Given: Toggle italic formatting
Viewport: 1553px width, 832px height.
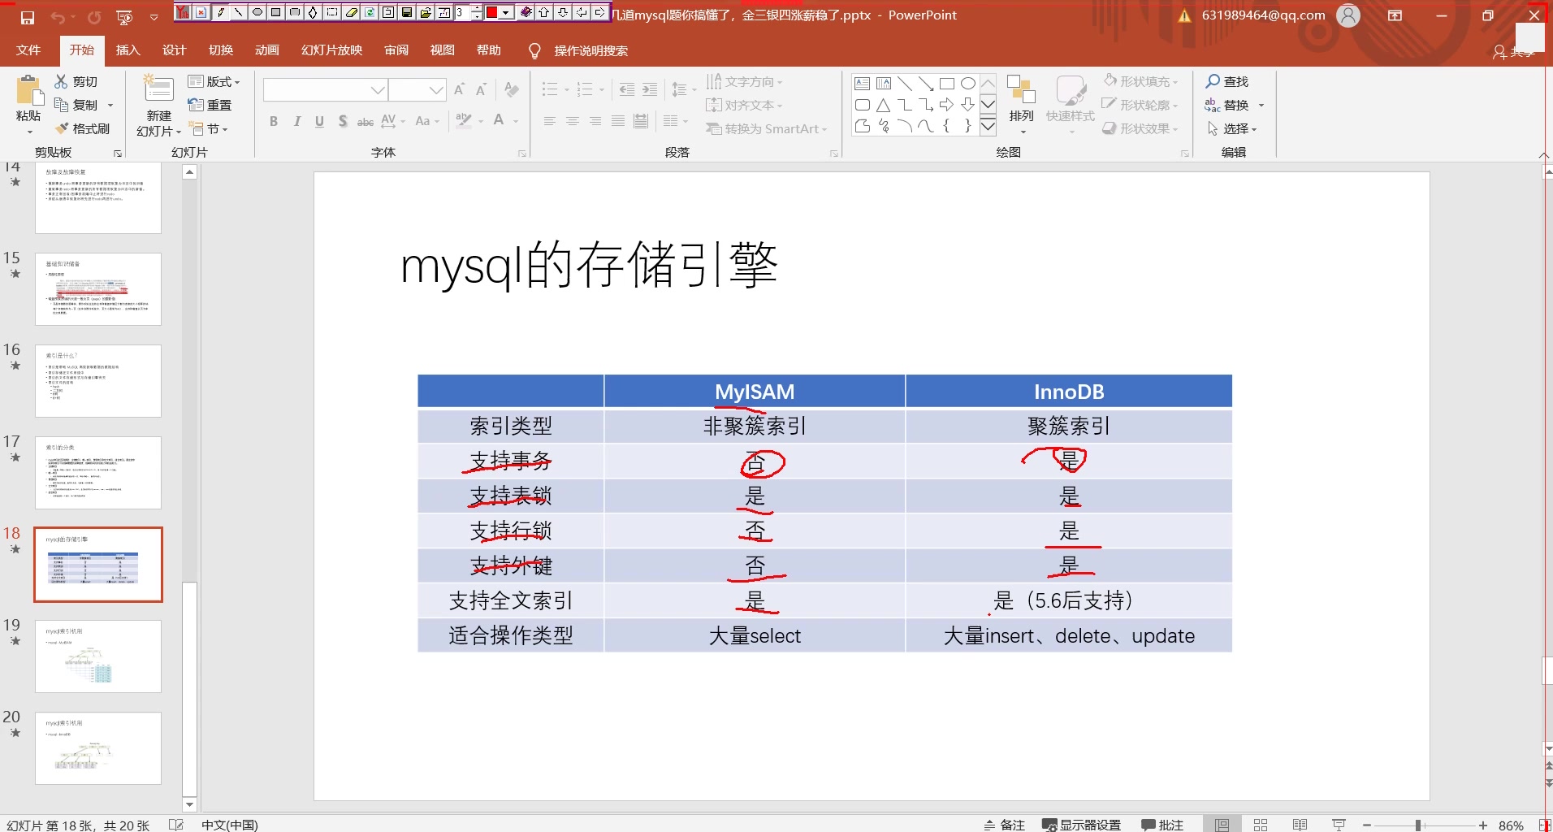Looking at the screenshot, I should click(296, 121).
